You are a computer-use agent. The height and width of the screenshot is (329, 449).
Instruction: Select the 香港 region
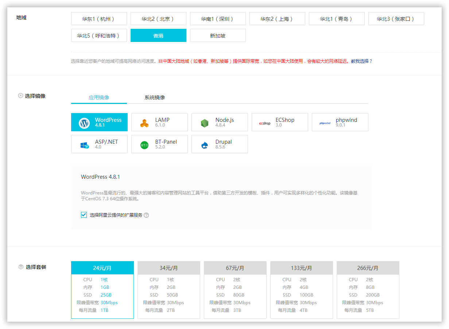158,35
